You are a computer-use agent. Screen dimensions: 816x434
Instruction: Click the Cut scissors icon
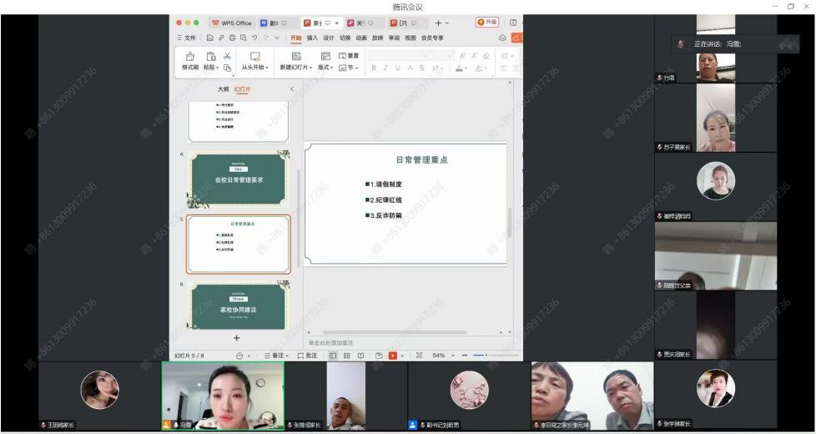[x=226, y=55]
